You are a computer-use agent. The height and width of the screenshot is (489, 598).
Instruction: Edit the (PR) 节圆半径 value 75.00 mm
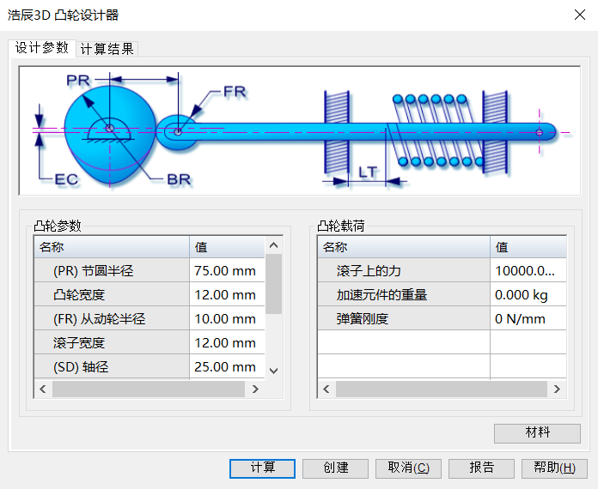coord(227,270)
